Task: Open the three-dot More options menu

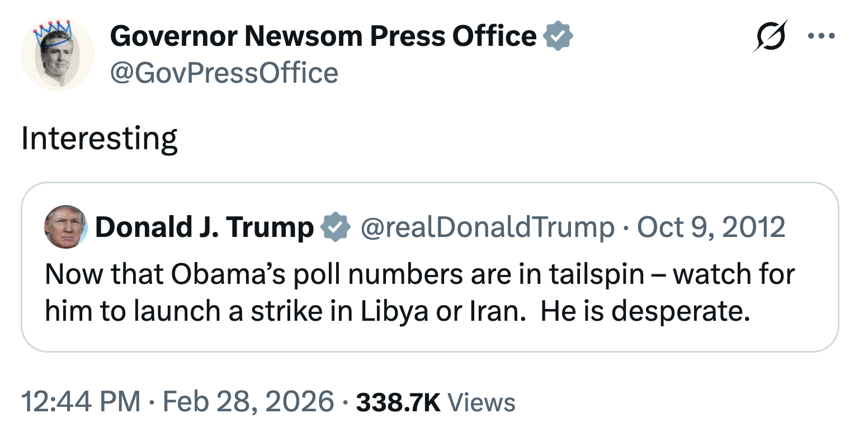Action: tap(822, 36)
